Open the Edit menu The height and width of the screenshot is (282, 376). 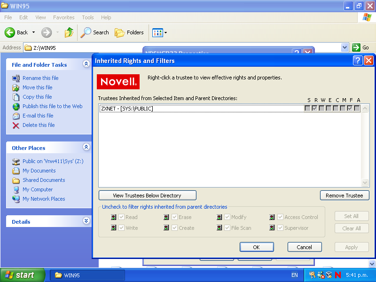23,17
